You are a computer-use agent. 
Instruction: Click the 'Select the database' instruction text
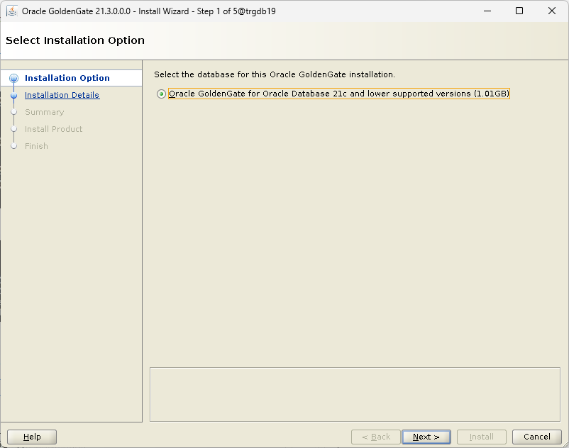(x=275, y=74)
